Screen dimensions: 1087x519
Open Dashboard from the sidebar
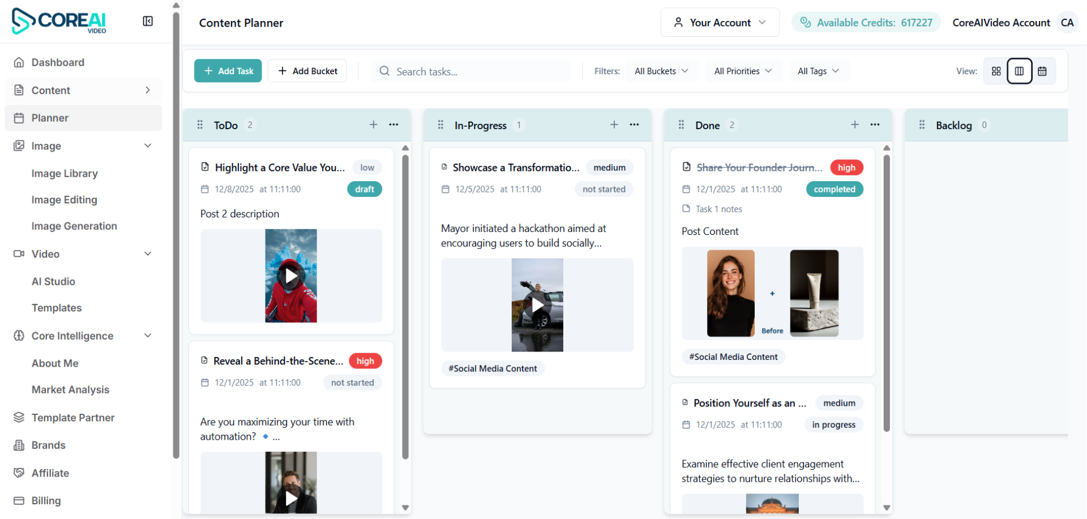click(x=58, y=62)
